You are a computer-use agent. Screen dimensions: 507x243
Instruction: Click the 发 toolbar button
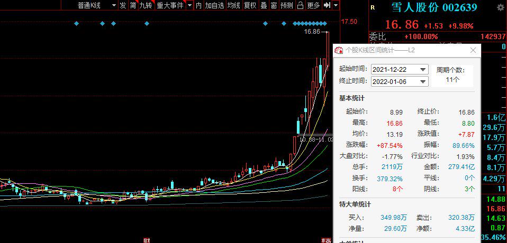(123, 5)
